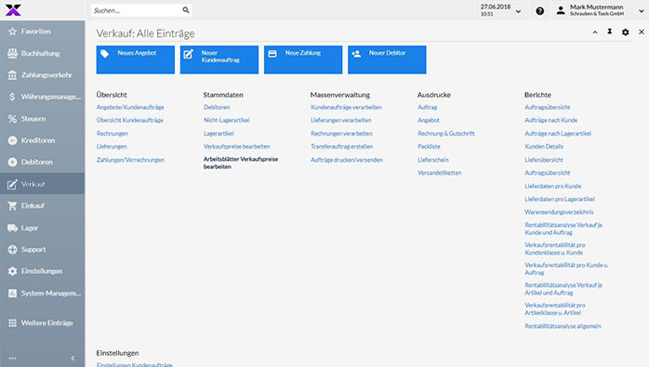Open Rechnungen verarbeiten link

pyautogui.click(x=341, y=134)
